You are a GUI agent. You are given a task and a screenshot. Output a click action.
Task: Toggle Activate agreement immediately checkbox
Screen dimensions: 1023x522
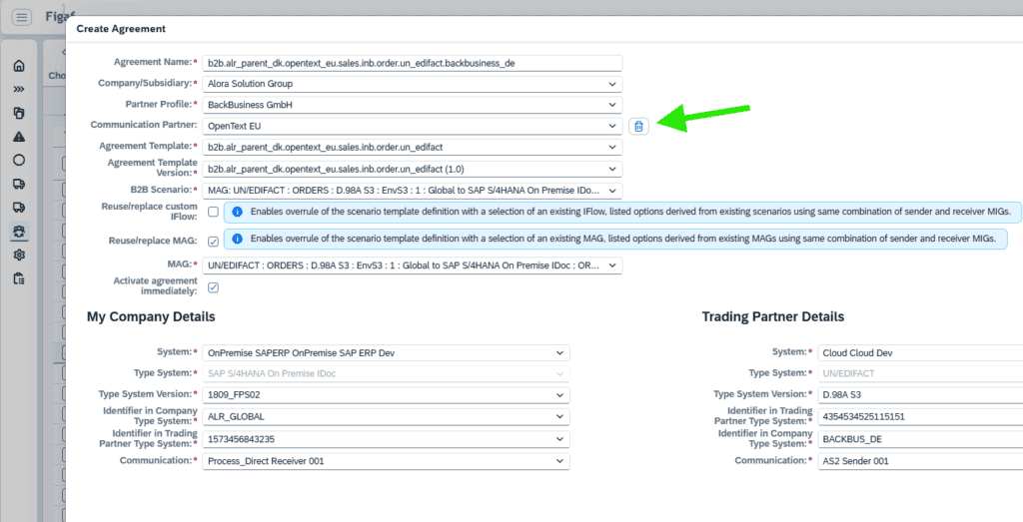point(214,287)
